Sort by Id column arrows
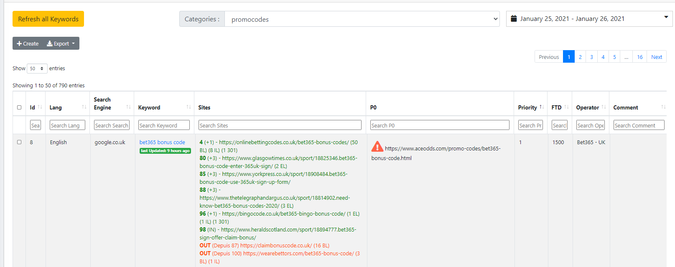675x267 pixels. [x=40, y=107]
